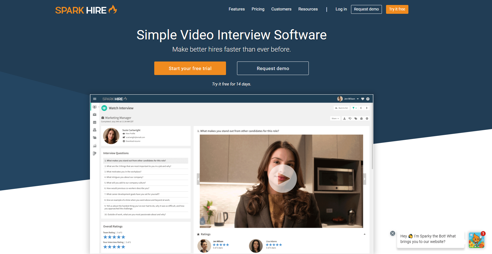Click the heart icon in app header

[363, 99]
